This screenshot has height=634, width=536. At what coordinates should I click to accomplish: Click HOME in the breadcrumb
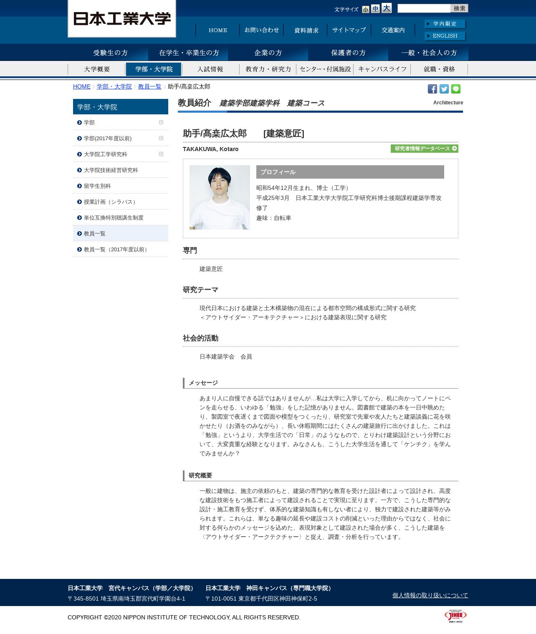click(x=82, y=86)
